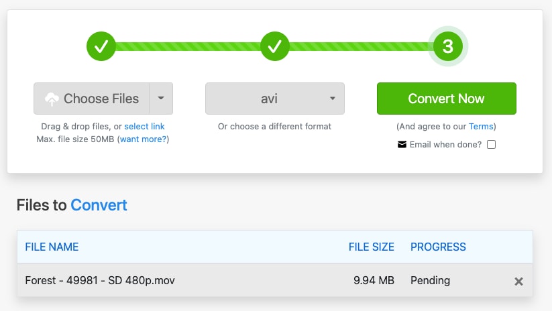Viewport: 552px width, 311px height.
Task: Click the step 3 circle indicator
Action: (448, 46)
